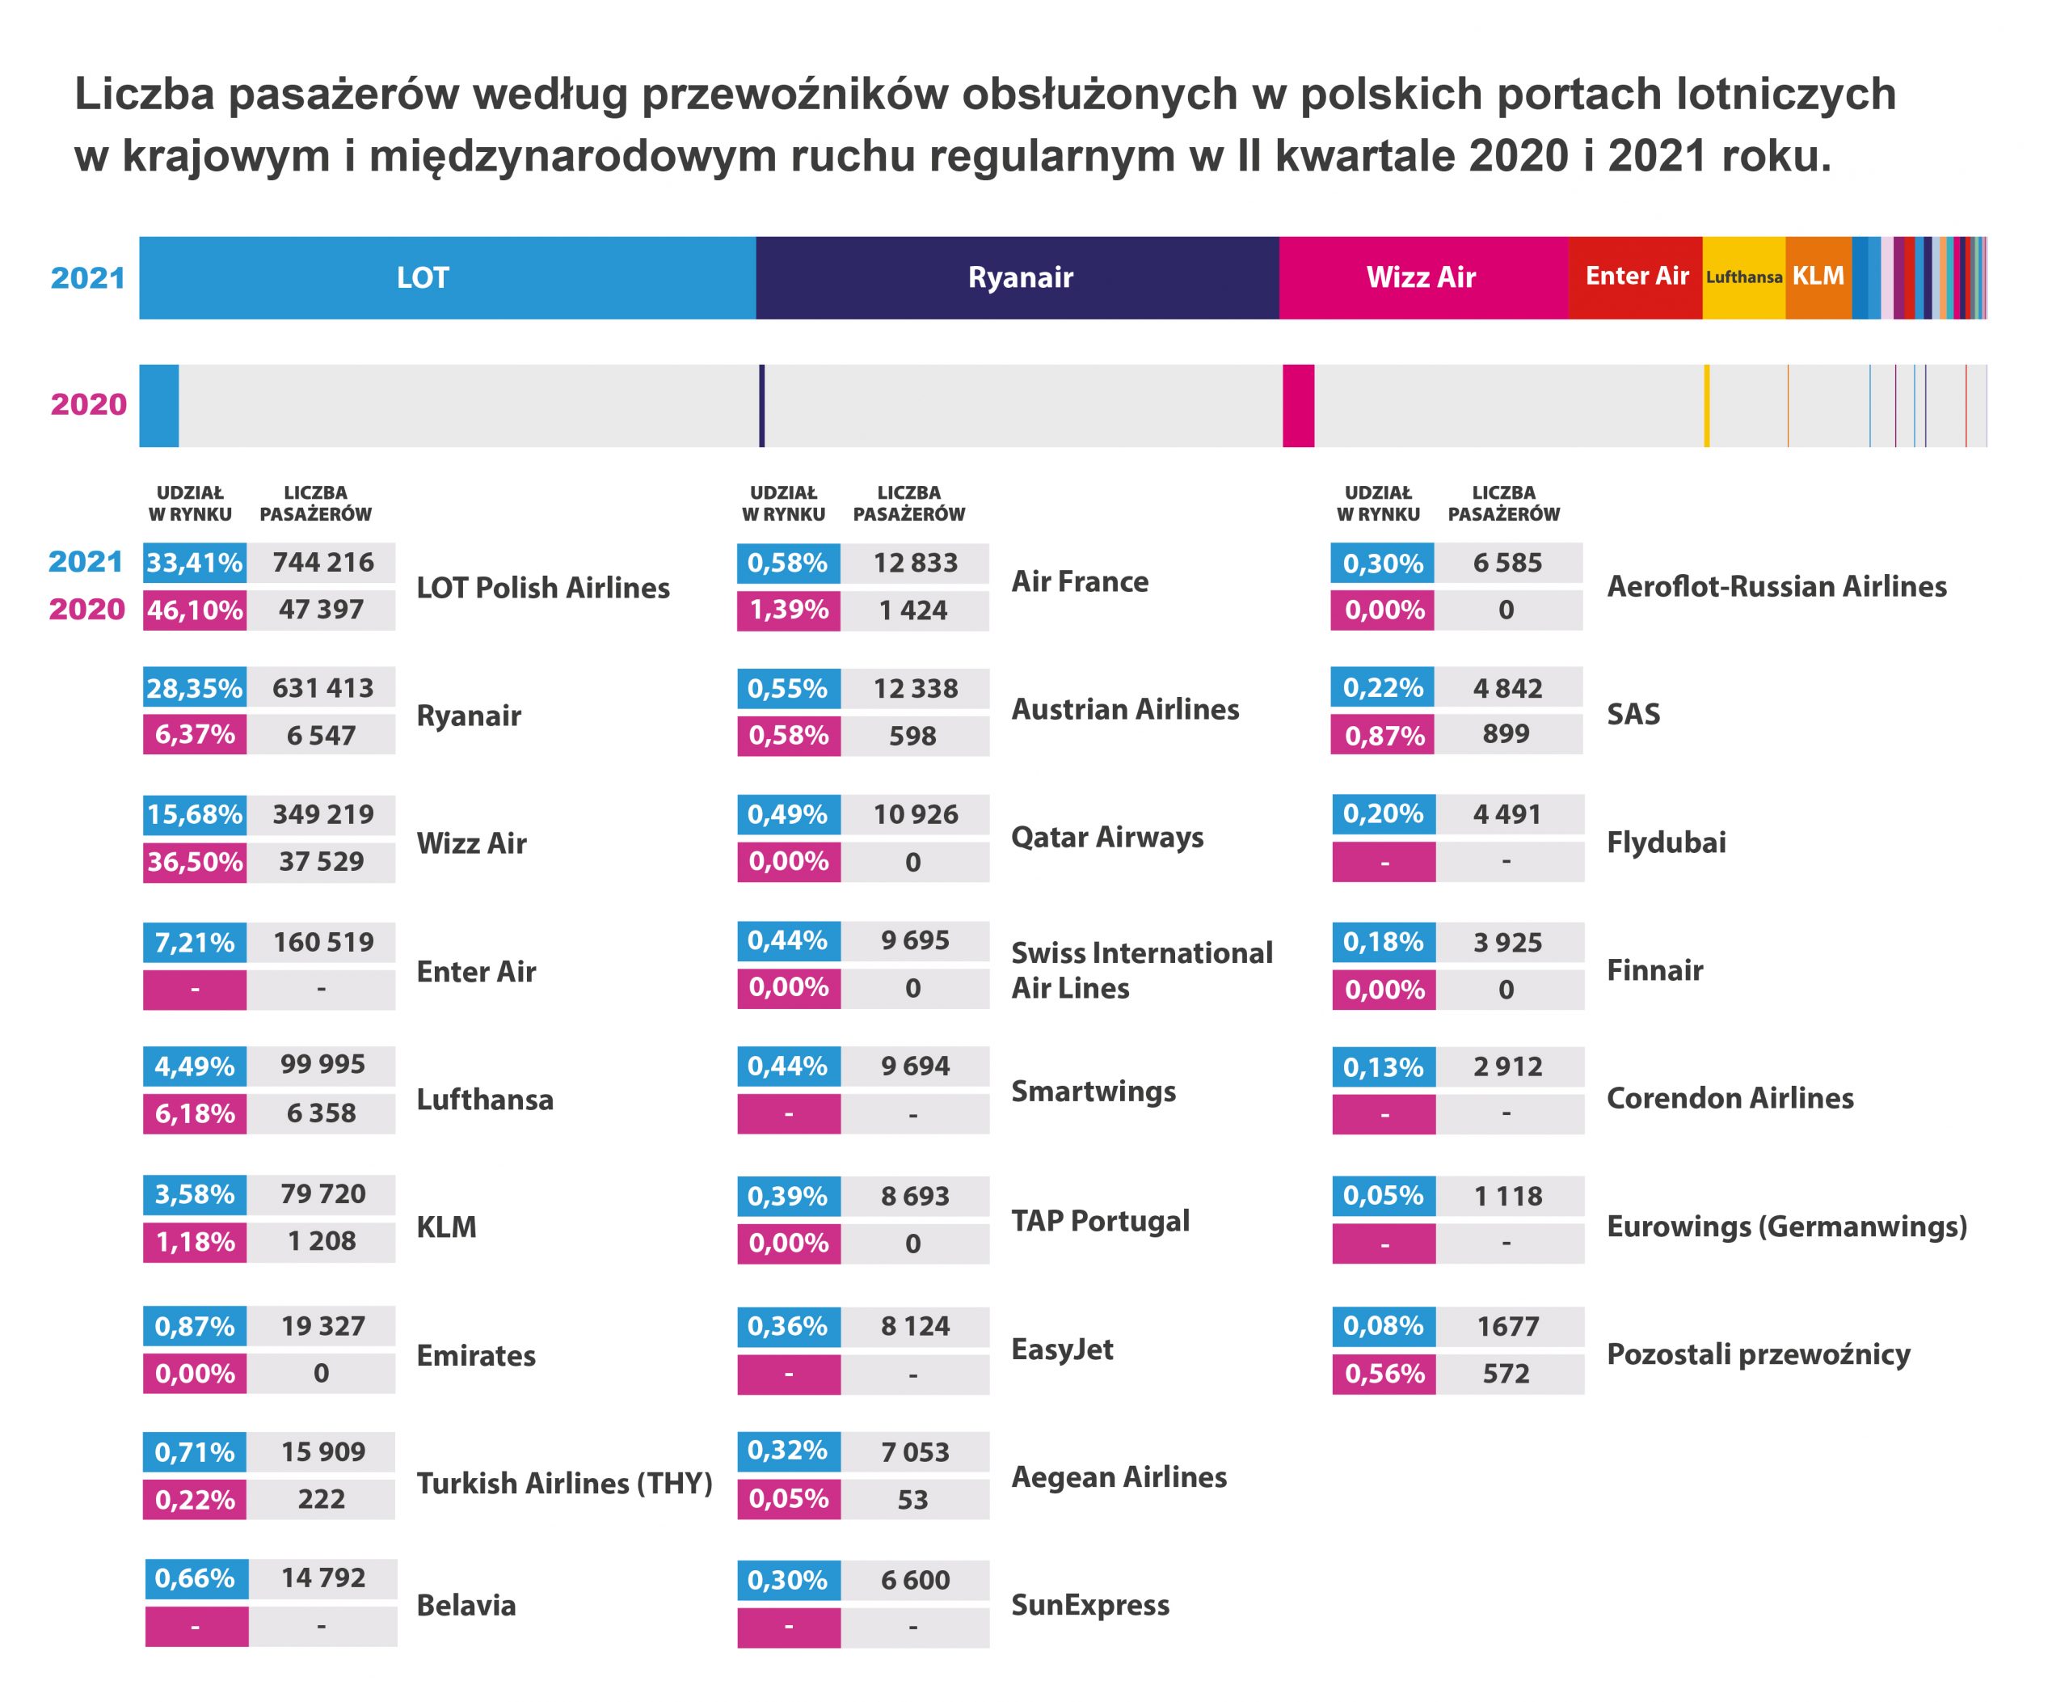
Task: Click the Turkish Airlines (THY) label
Action: tap(565, 1484)
